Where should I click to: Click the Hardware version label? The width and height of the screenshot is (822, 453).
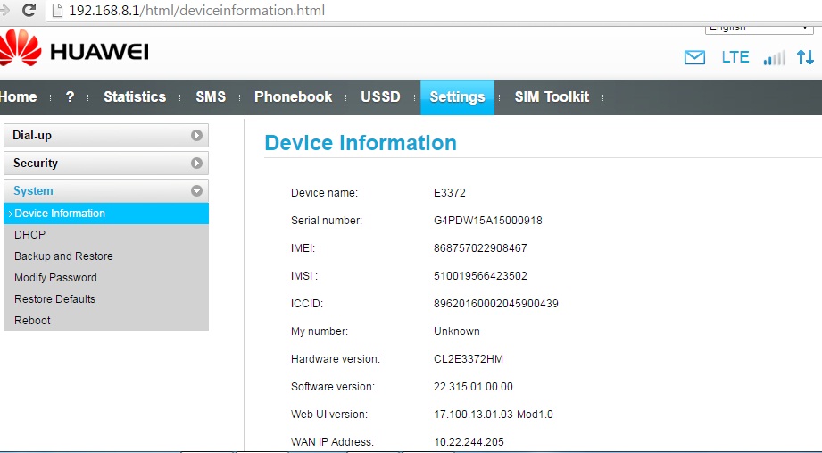click(335, 359)
